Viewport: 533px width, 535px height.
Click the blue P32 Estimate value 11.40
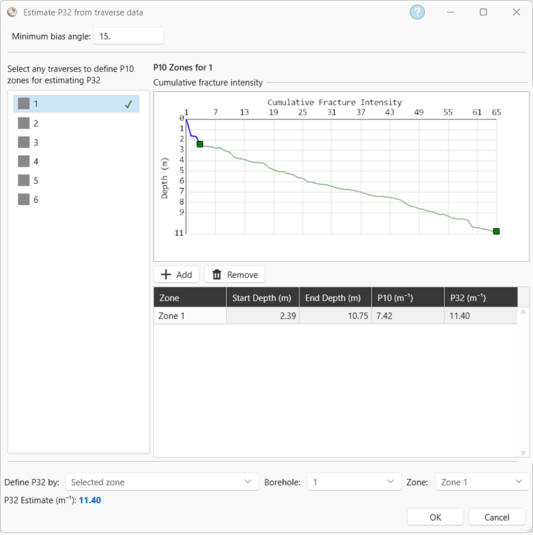90,500
